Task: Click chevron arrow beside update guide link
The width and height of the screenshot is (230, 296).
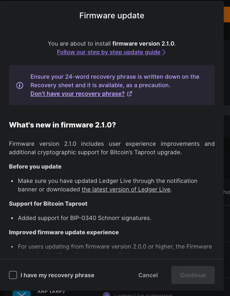Action: click(164, 52)
